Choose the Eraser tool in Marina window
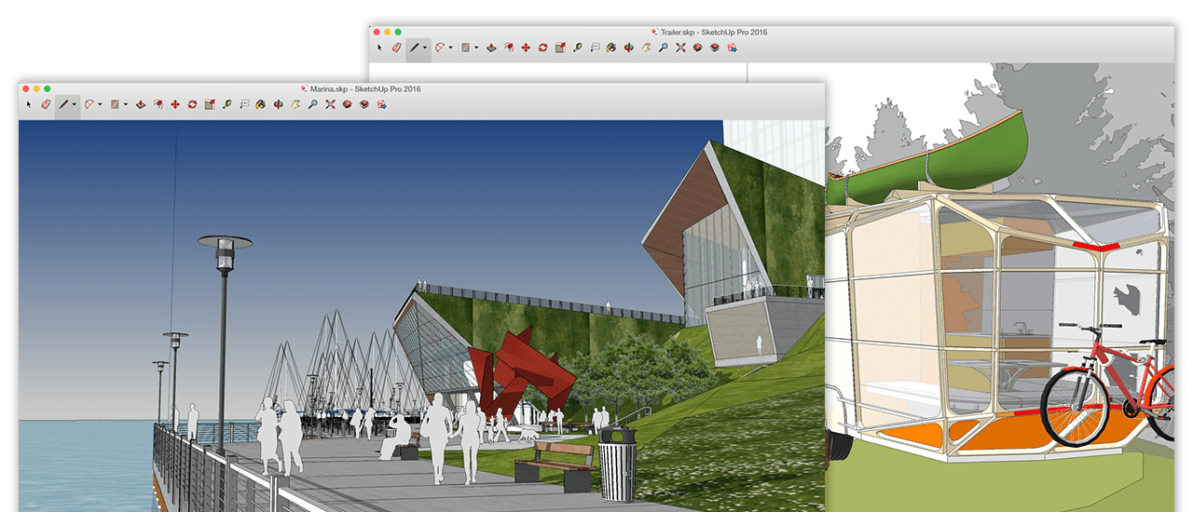 (46, 104)
